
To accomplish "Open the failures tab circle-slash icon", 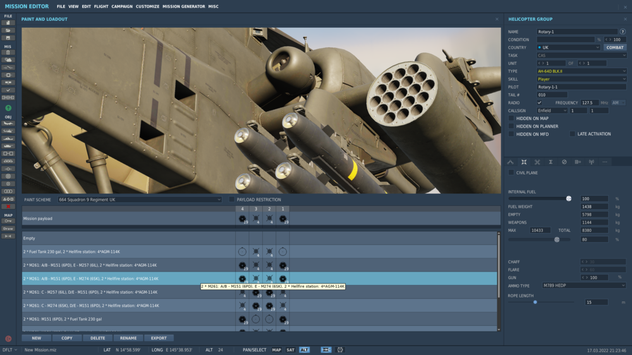I will [564, 162].
